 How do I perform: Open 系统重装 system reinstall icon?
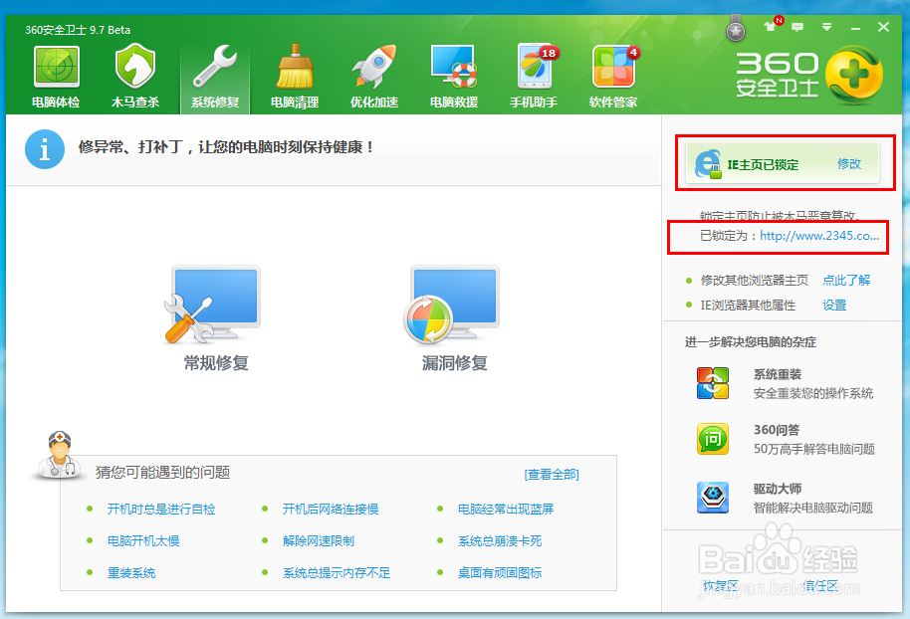713,383
